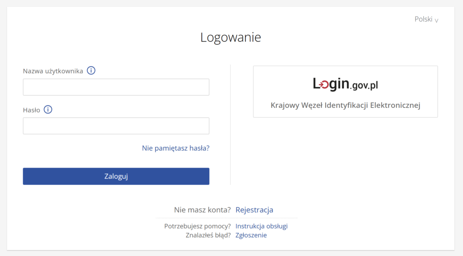Select Krajowy Węzeł Identyfikacji Elektronicznej login option
This screenshot has width=463, height=256.
click(345, 105)
